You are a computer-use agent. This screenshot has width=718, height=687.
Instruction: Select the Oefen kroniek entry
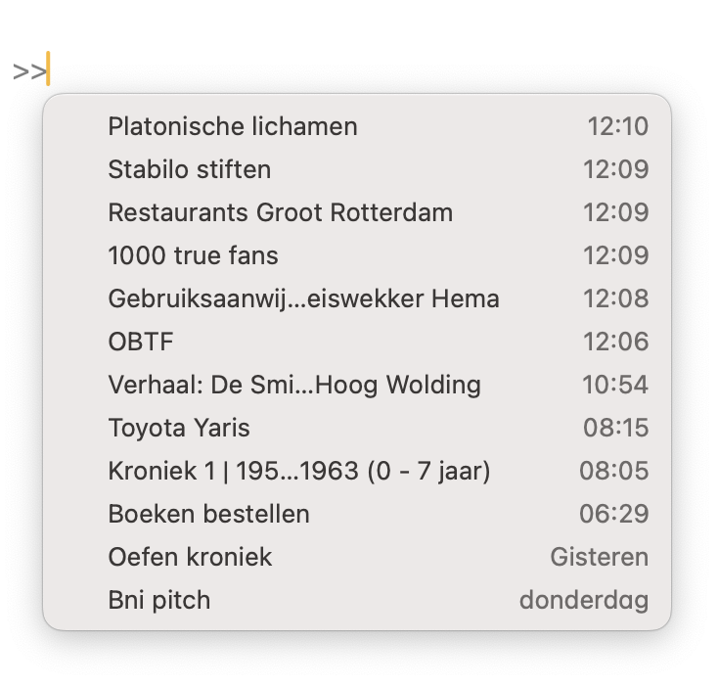pos(191,557)
